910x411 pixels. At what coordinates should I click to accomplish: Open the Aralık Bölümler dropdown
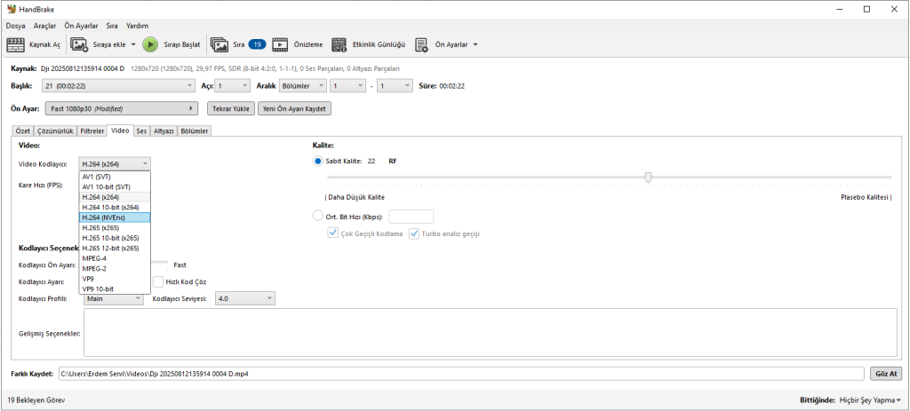point(302,86)
